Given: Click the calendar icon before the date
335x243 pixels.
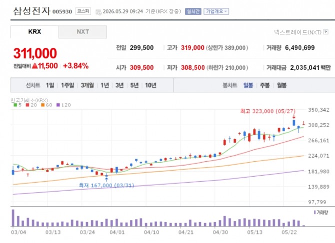Looking at the screenshot, I should [98, 12].
